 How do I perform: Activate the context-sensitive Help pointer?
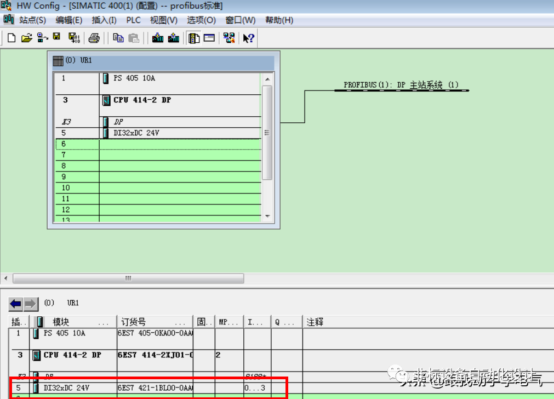(247, 38)
